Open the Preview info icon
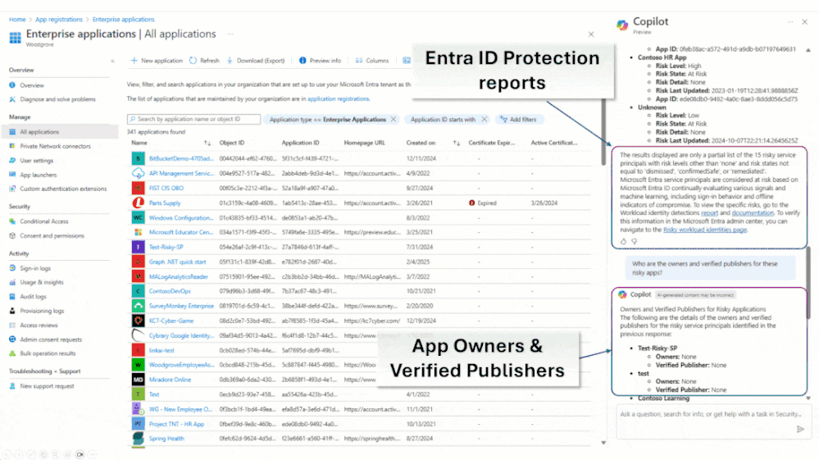The width and height of the screenshot is (819, 460). (303, 61)
